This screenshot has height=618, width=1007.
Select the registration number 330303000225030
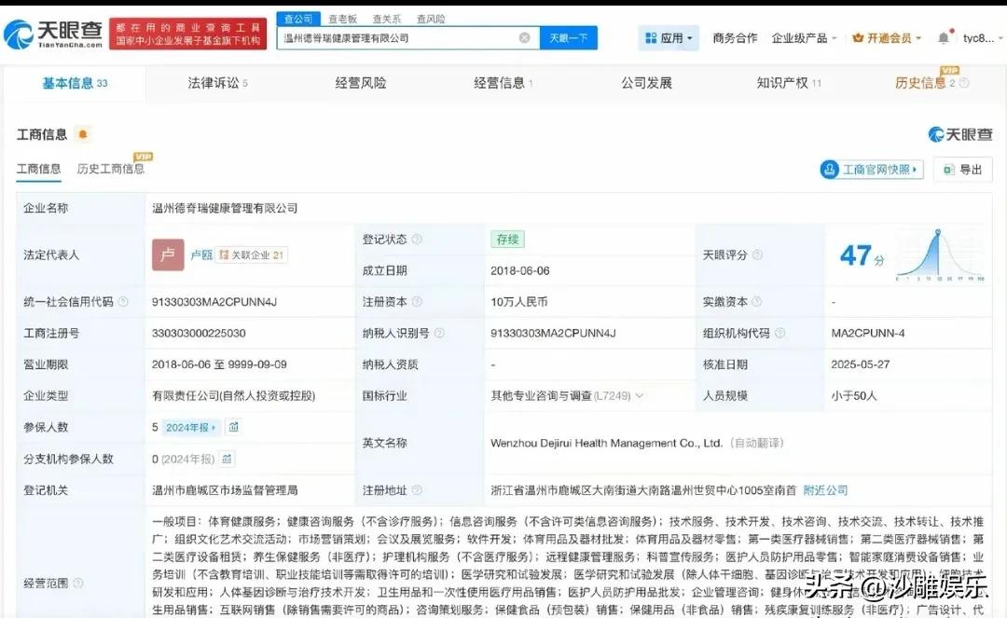point(200,333)
